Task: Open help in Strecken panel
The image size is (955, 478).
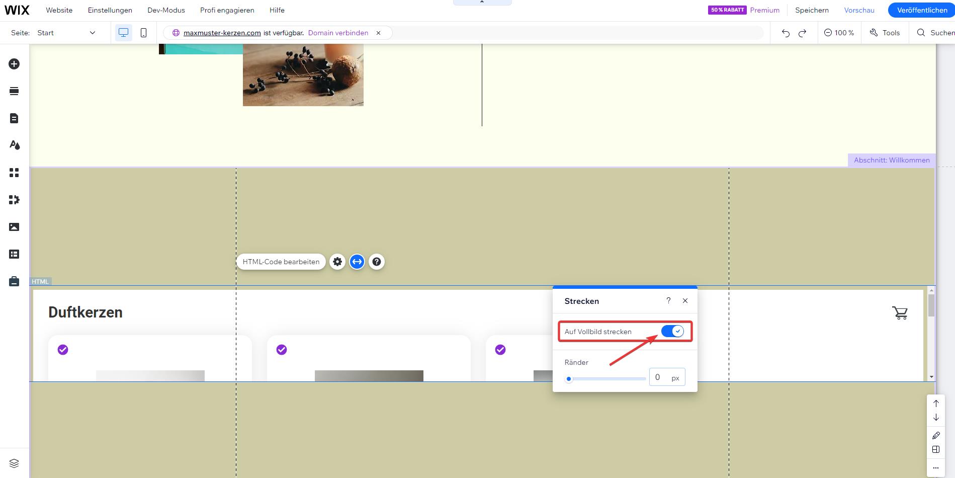Action: point(668,300)
